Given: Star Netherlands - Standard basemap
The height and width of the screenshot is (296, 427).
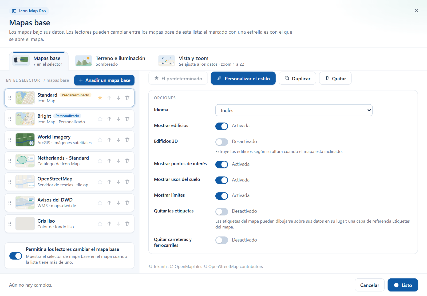Looking at the screenshot, I should (x=100, y=161).
